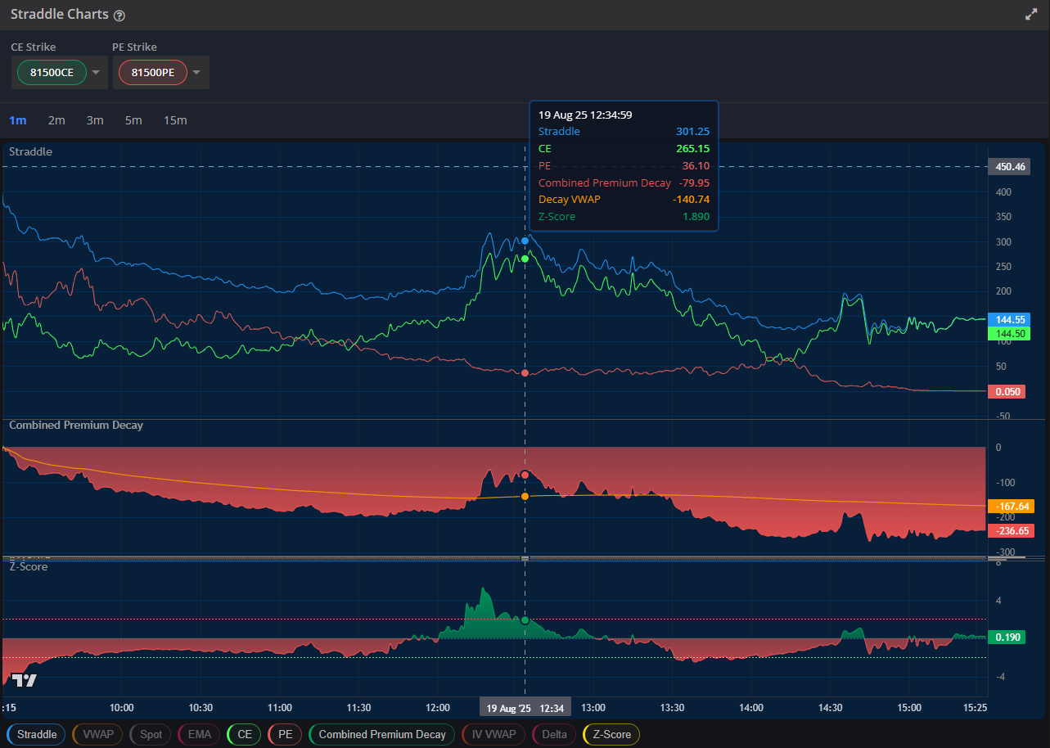Toggle the EMA indicator

pyautogui.click(x=198, y=734)
